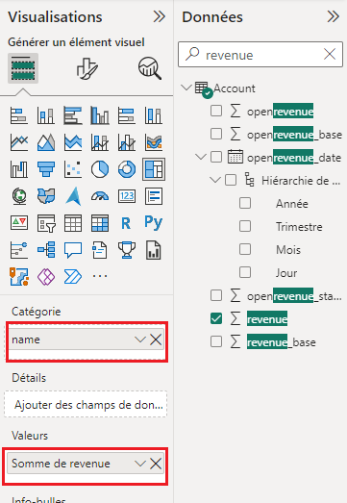Collapse the Données pane
The image size is (347, 503).
pos(334,16)
